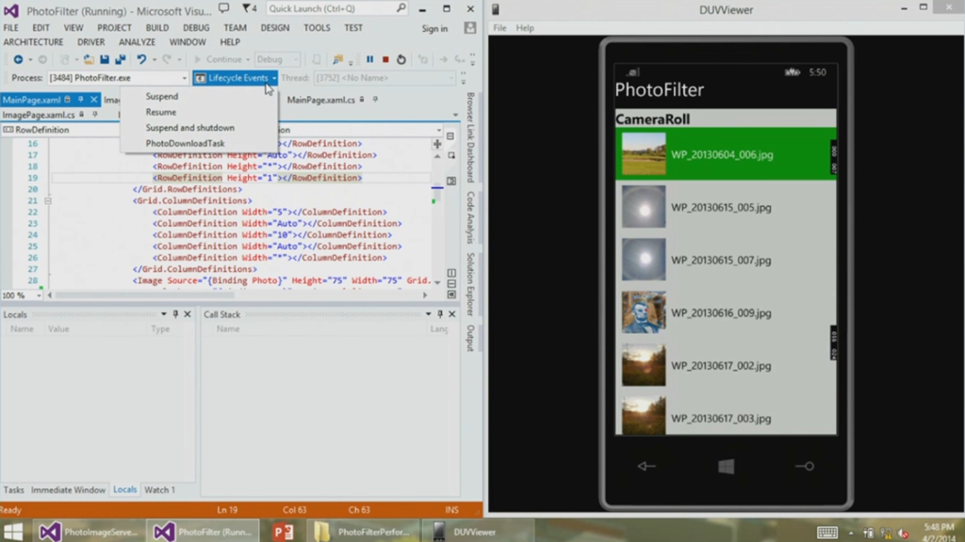Stop debugging with red square icon
This screenshot has width=965, height=542.
click(x=385, y=59)
